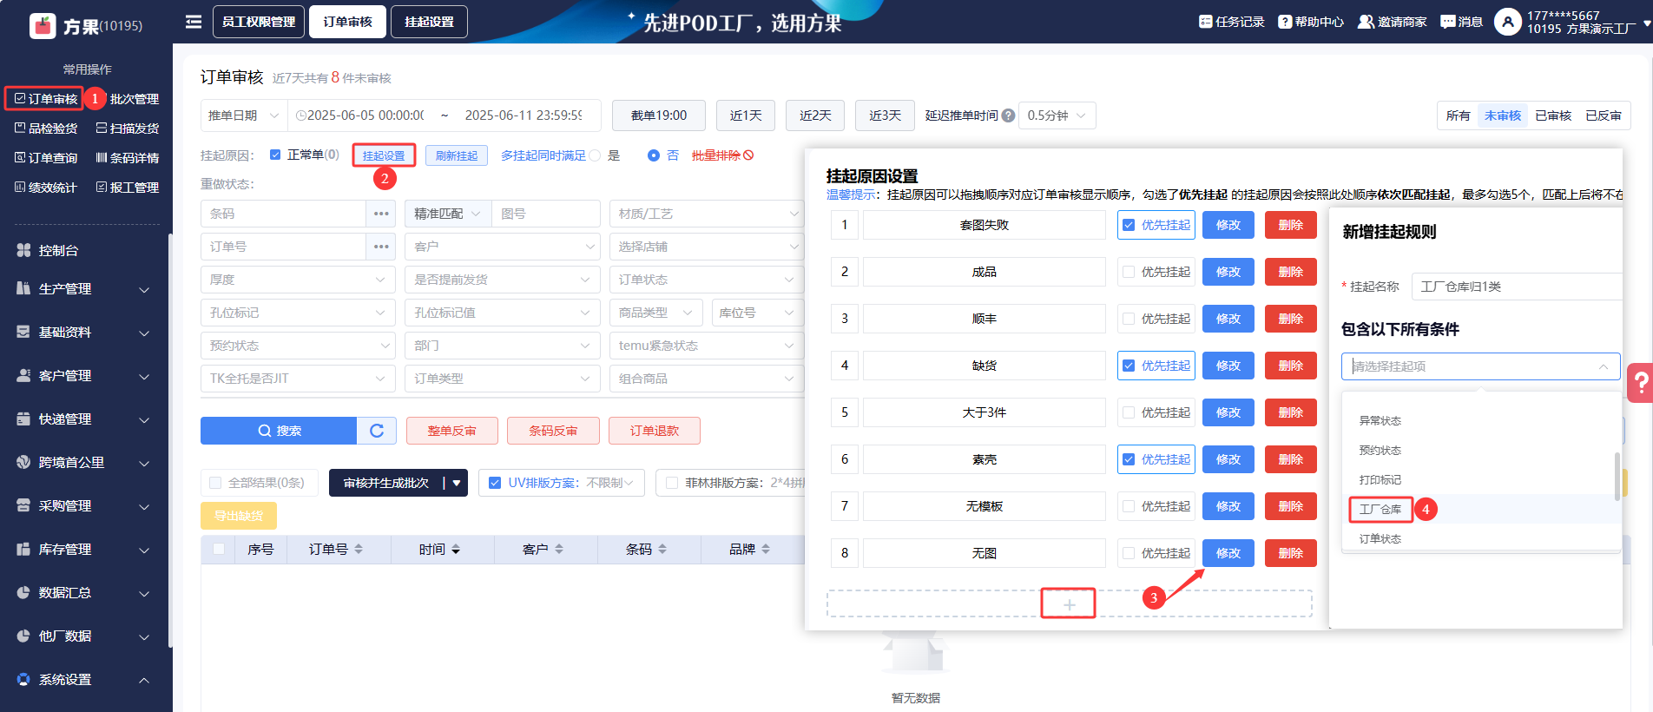
Task: Click 控制台 sidebar icon
Action: (x=23, y=250)
